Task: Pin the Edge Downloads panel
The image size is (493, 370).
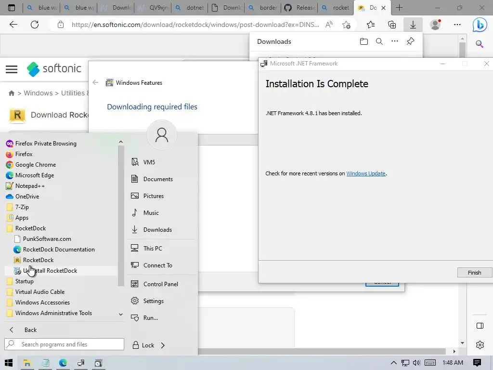Action: [410, 41]
